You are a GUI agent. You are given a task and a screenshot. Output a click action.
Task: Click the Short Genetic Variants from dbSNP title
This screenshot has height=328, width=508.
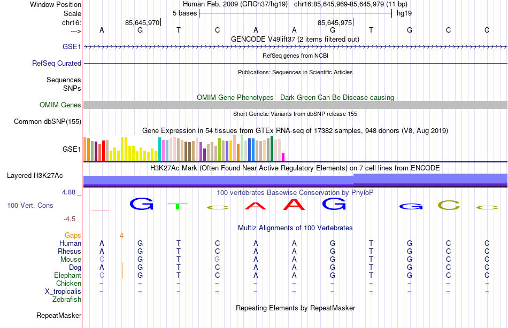pyautogui.click(x=295, y=114)
